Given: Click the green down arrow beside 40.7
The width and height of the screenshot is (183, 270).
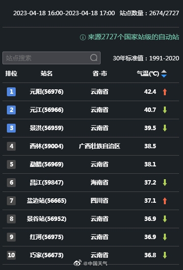Looking at the screenshot, I should (165, 110).
